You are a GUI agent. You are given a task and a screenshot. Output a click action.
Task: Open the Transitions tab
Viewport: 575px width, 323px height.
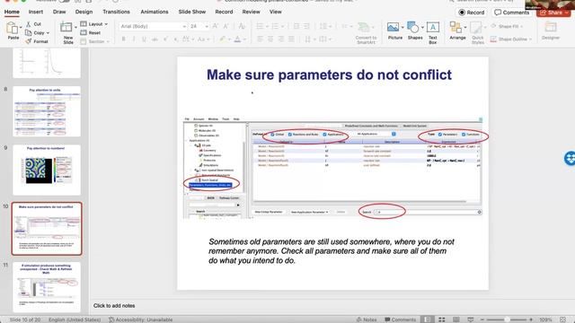click(116, 12)
